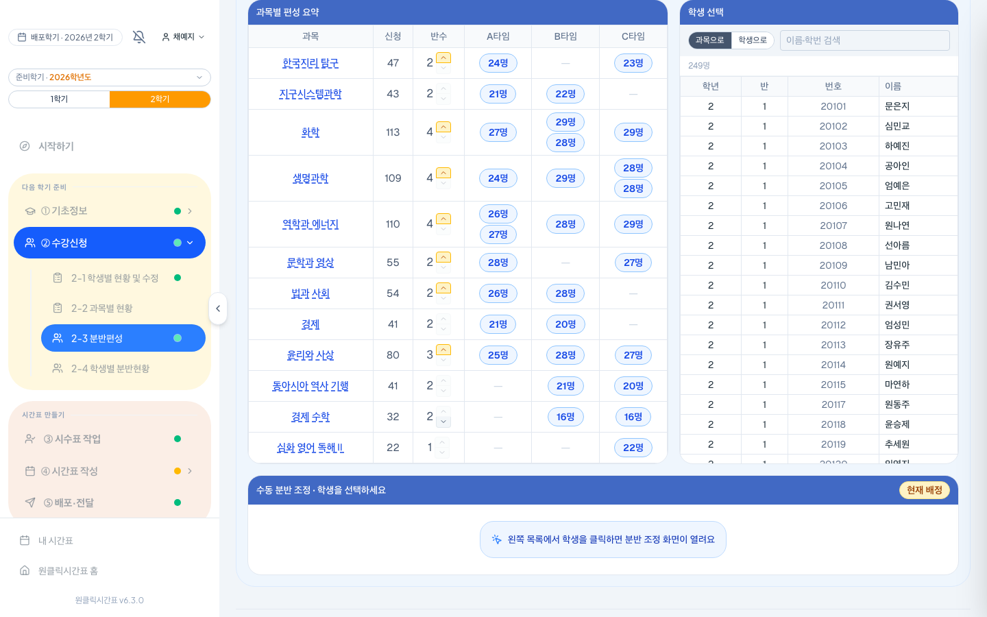Open the 동아시아 역사 기행 subject link
The height and width of the screenshot is (617, 987).
(x=310, y=386)
